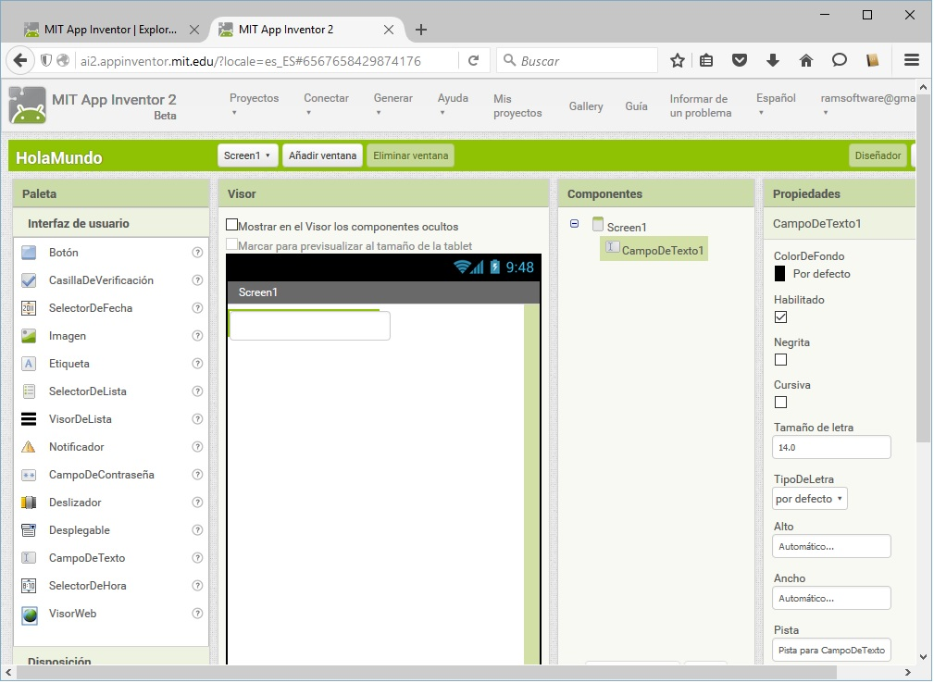
Task: Uncheck the Habilitado checkbox
Action: (x=780, y=317)
